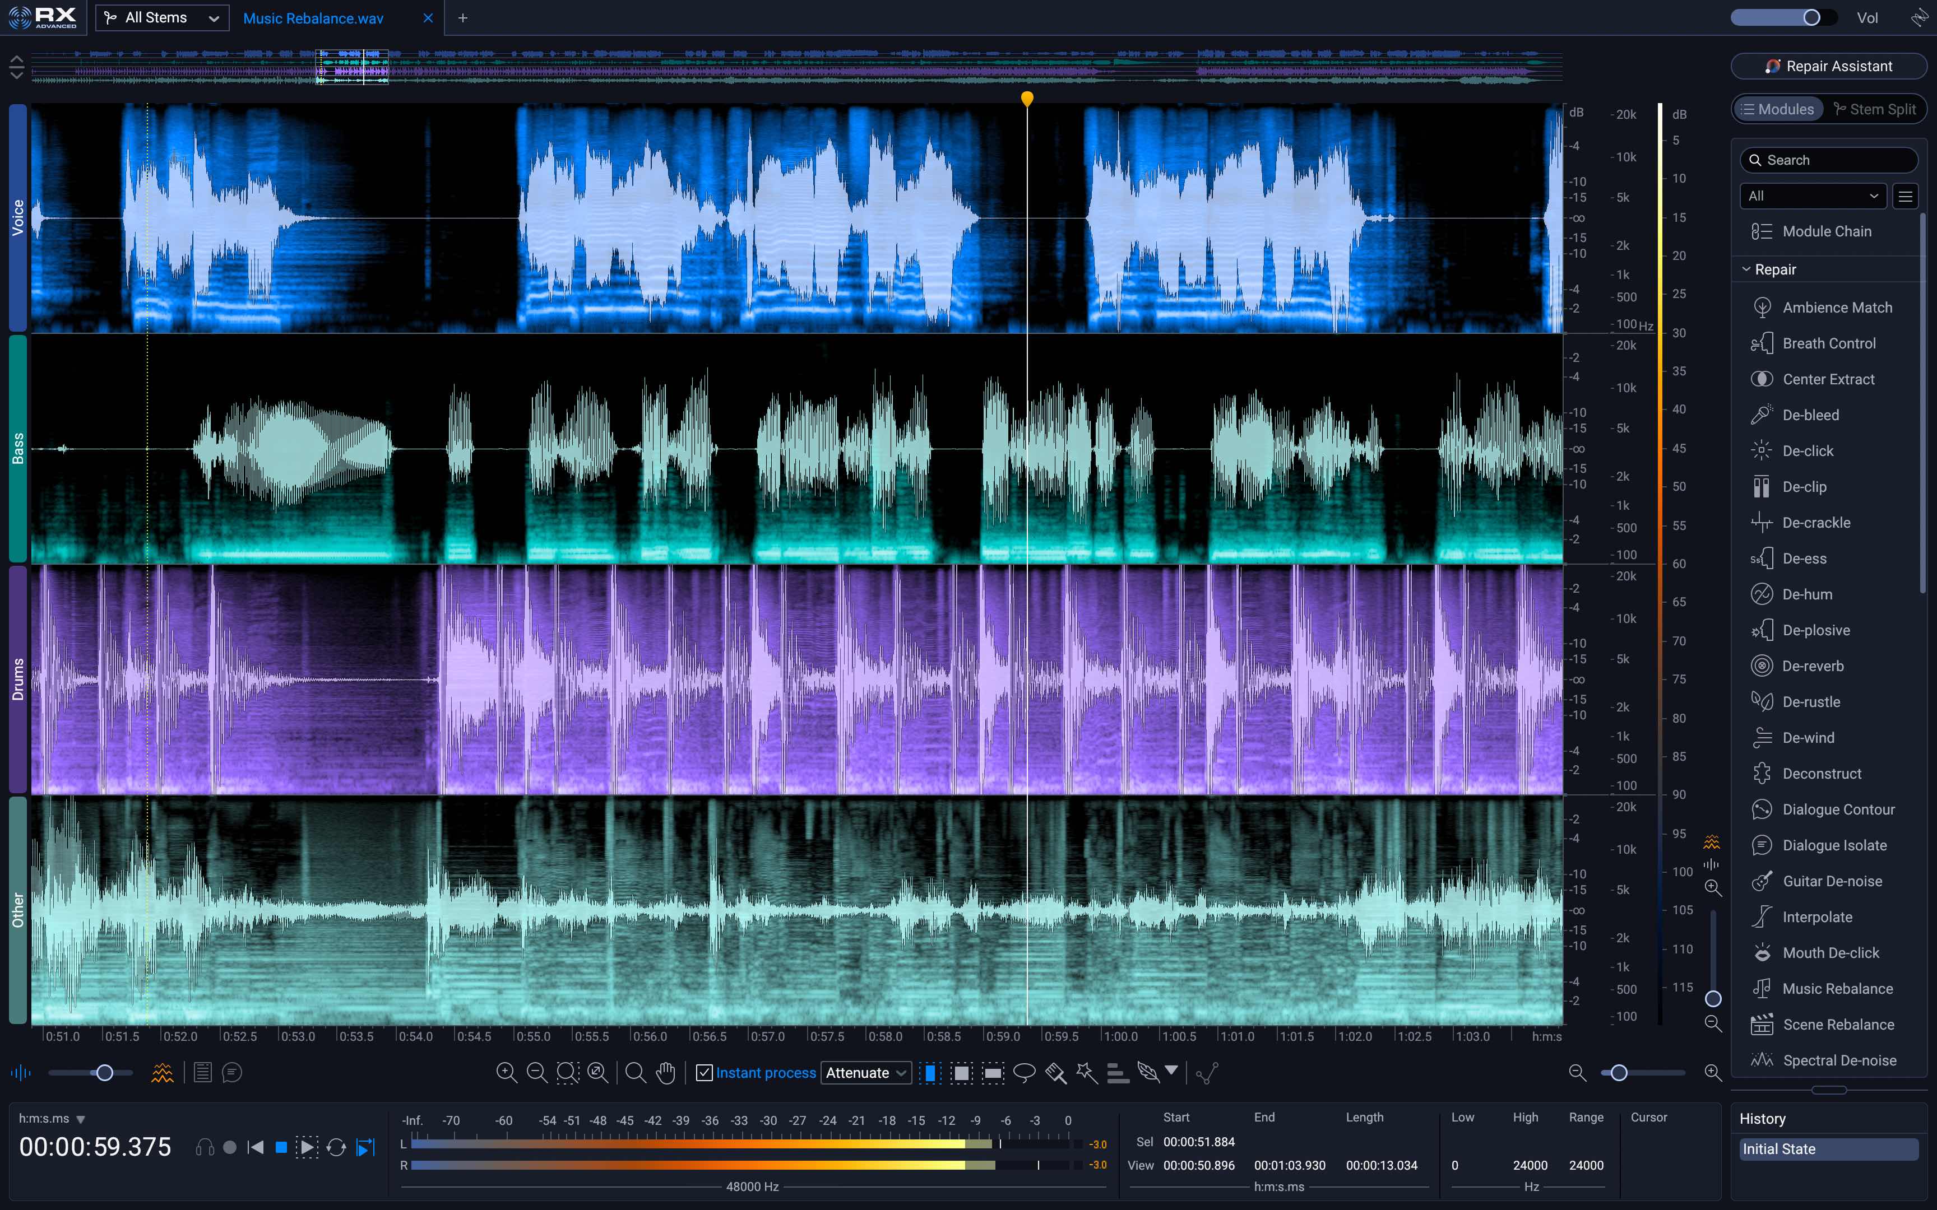This screenshot has width=1937, height=1210.
Task: Open spectrogram settings with the orange waveform icon
Action: coord(163,1072)
